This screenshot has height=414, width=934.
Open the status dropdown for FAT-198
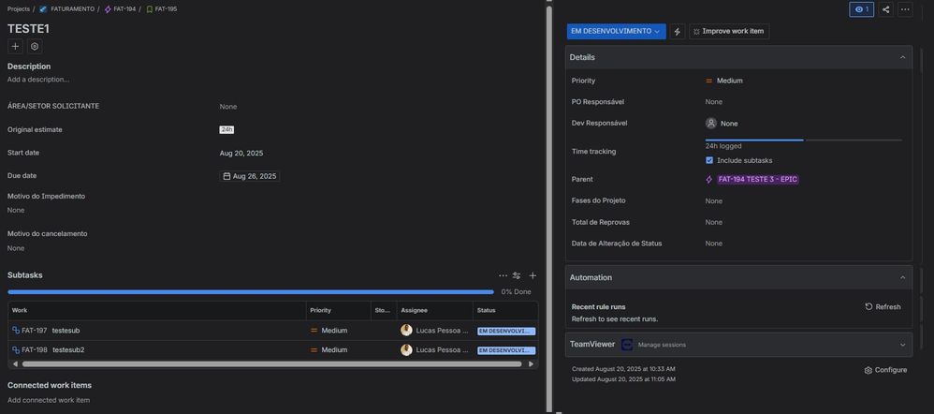[x=506, y=350]
